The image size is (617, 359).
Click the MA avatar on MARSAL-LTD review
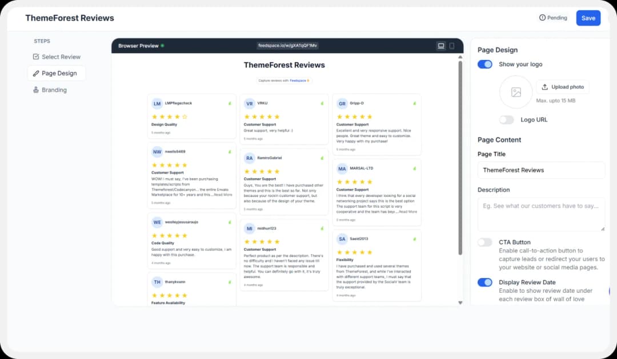342,168
